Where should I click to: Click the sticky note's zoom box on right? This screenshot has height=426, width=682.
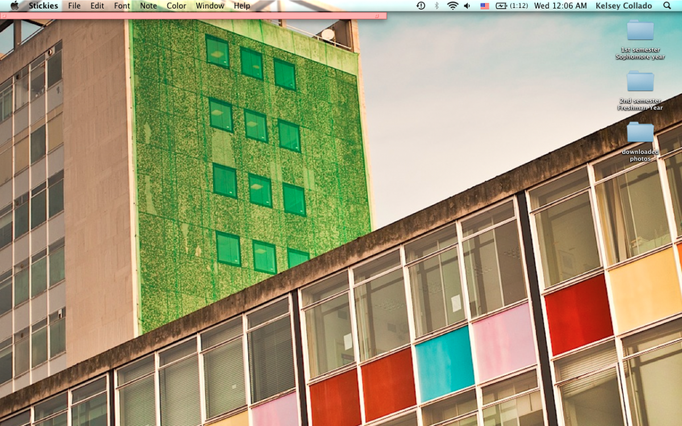tap(377, 16)
